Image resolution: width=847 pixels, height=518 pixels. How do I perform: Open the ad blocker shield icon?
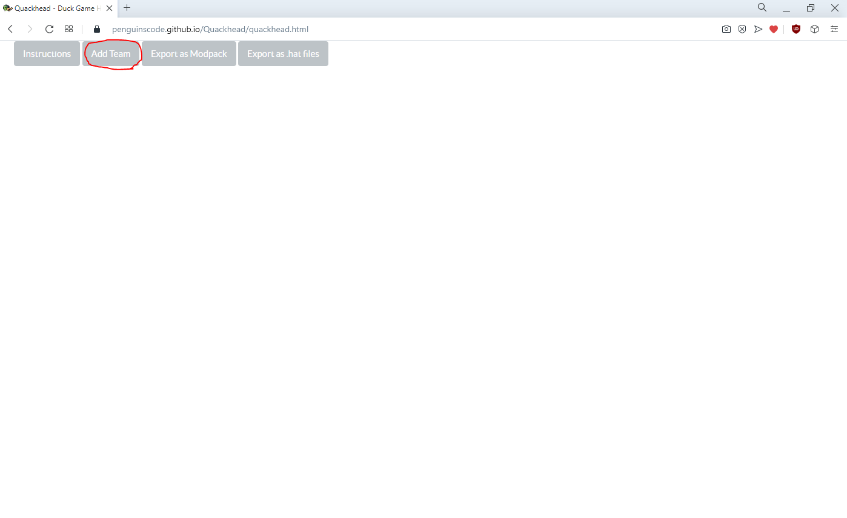point(742,29)
